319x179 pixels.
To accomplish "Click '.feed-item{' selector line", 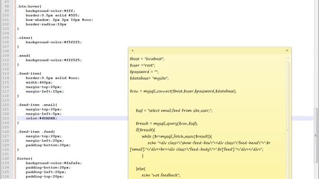I will click(x=29, y=73).
